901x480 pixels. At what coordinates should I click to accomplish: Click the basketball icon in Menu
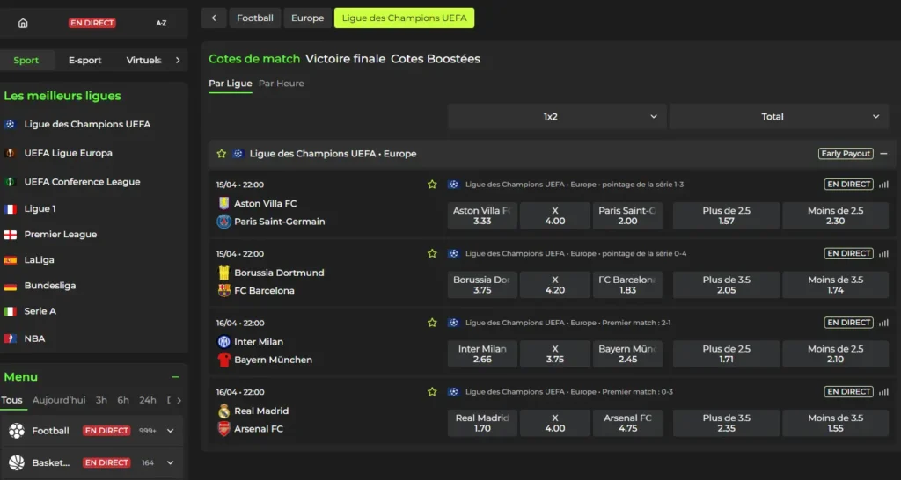(x=17, y=462)
